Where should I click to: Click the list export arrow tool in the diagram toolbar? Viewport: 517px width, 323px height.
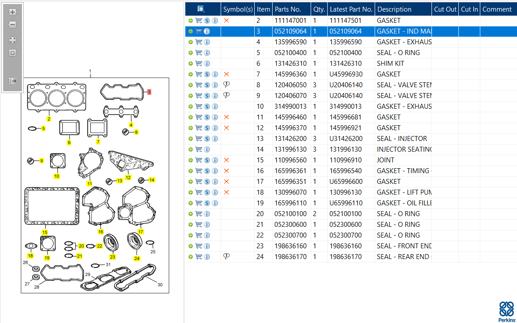tap(13, 81)
